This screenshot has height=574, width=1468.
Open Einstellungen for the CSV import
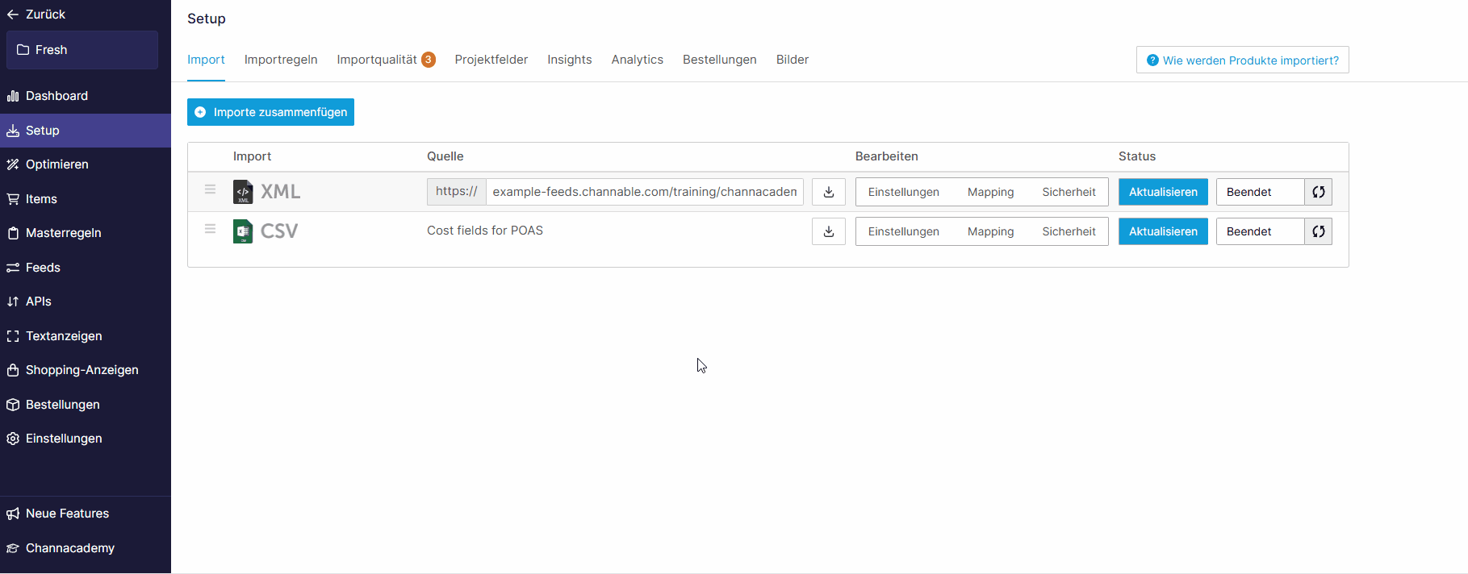[x=904, y=231]
